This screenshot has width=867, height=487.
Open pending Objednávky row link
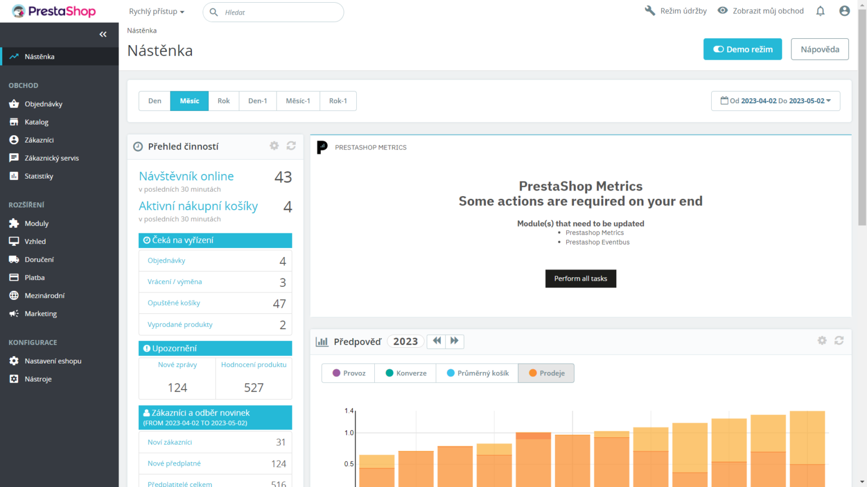[167, 260]
